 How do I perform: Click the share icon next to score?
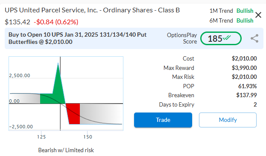pos(254,38)
